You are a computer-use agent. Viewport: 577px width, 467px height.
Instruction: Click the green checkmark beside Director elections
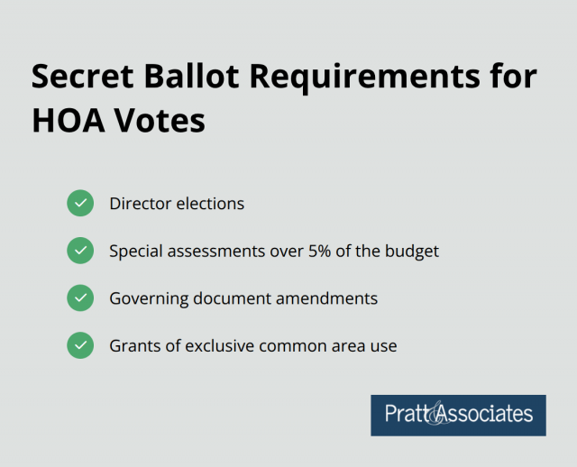point(80,204)
